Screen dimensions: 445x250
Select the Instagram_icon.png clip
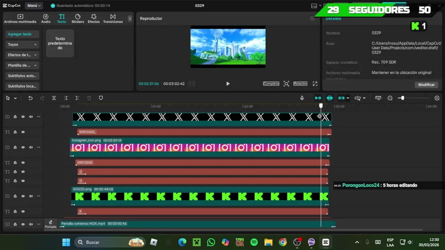(x=200, y=148)
